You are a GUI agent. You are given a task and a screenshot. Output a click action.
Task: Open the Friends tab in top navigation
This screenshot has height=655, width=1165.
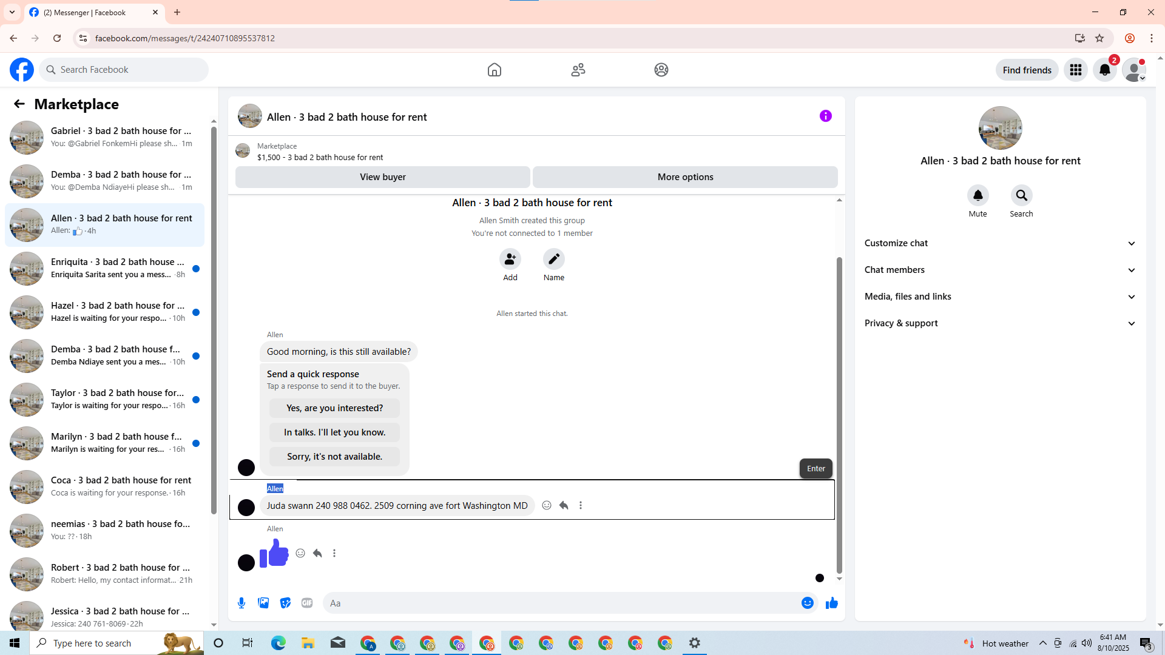pos(578,70)
